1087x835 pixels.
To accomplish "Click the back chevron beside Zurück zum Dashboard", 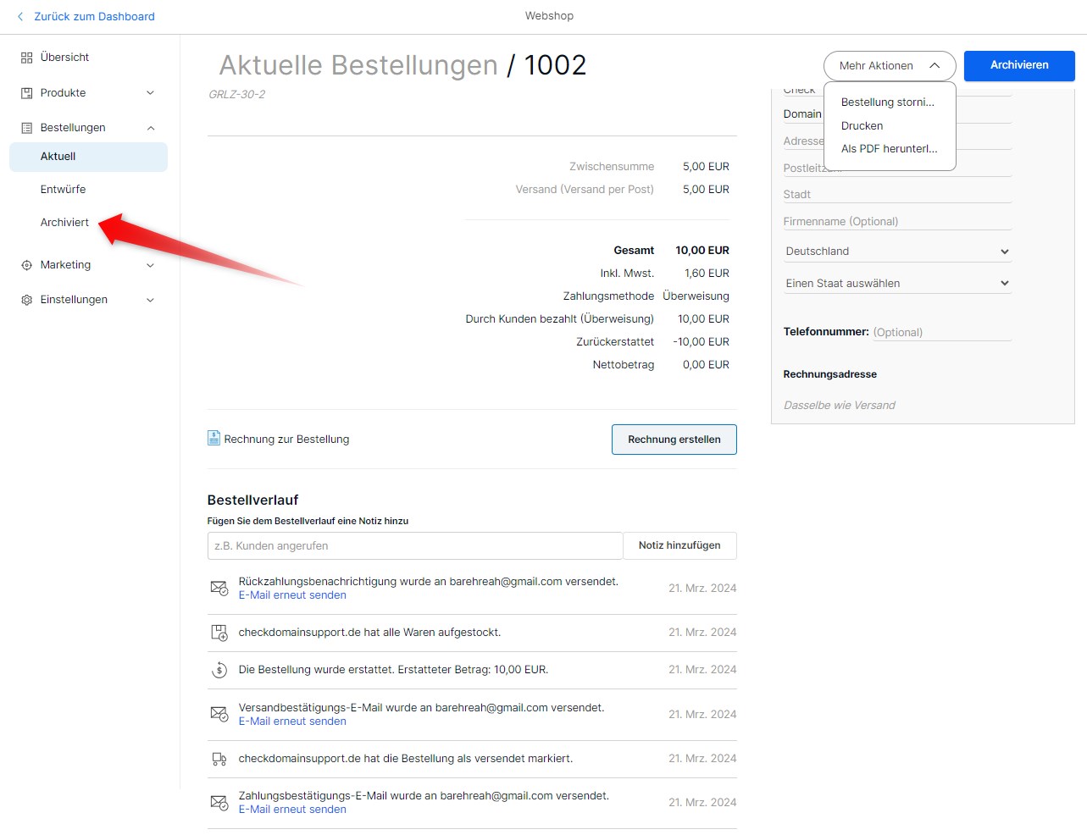I will click(20, 16).
